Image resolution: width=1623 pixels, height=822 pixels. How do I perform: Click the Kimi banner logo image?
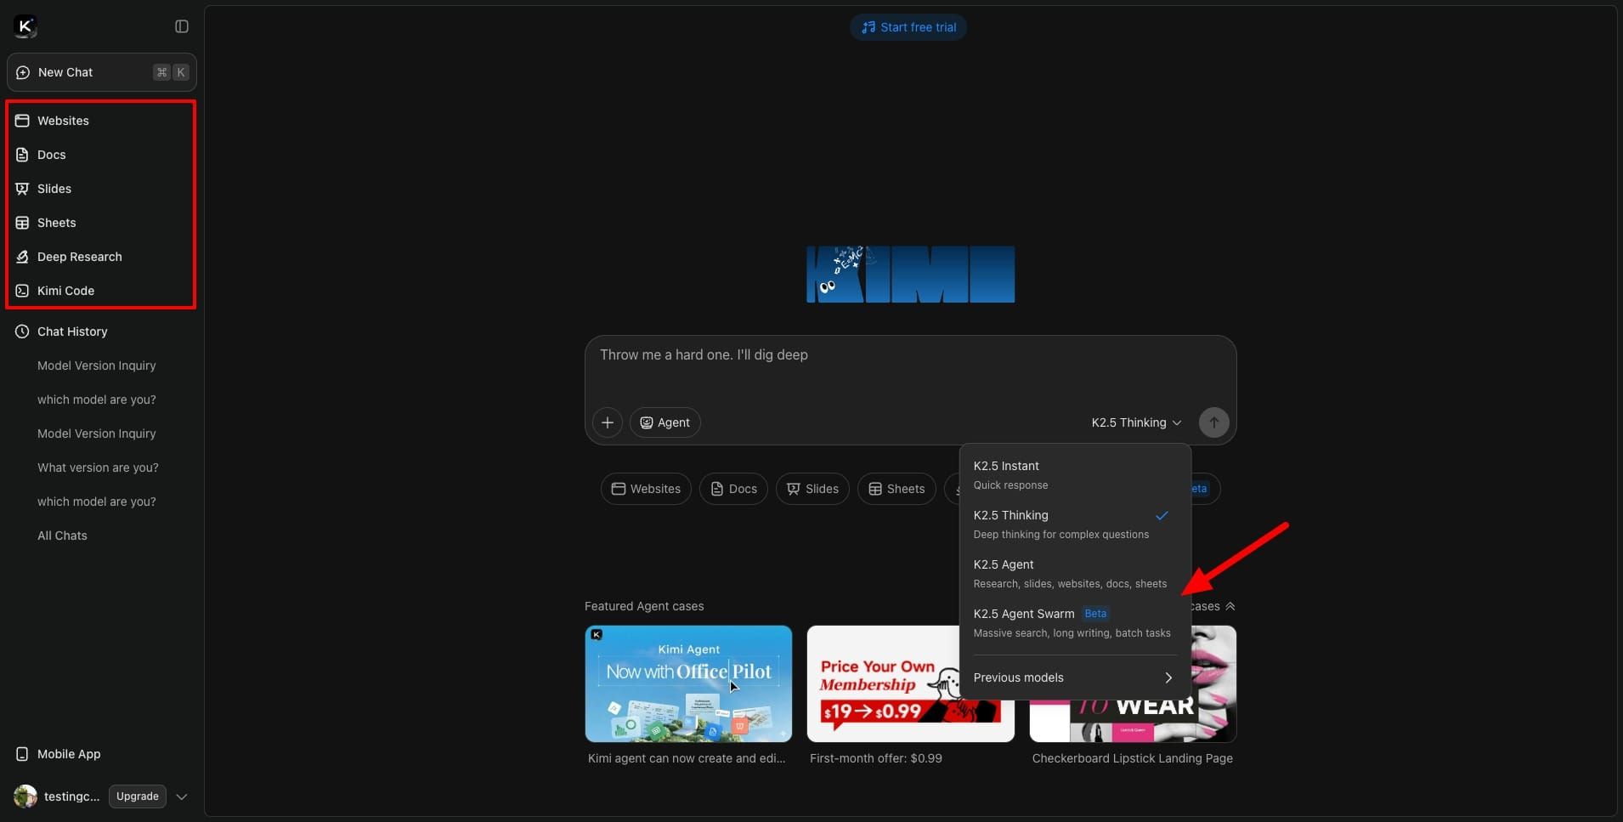pos(910,274)
